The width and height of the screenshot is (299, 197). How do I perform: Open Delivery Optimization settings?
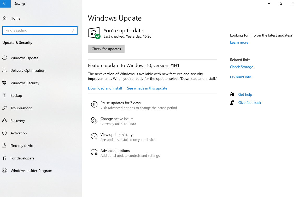pyautogui.click(x=28, y=70)
